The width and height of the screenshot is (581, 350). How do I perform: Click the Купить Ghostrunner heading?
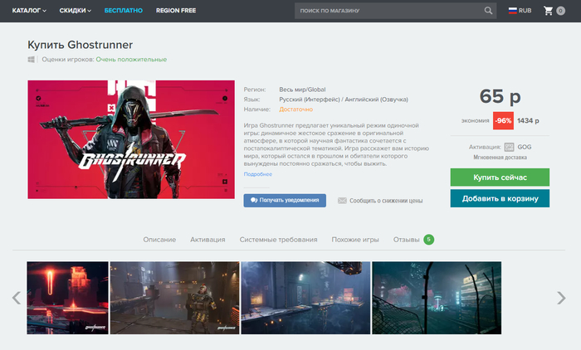click(x=80, y=45)
